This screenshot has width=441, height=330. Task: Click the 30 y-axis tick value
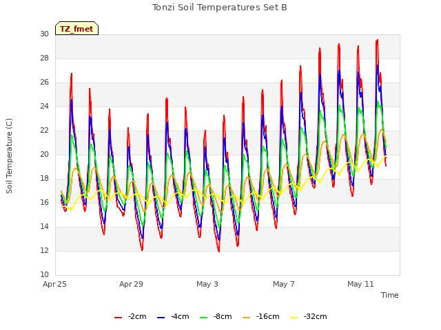[44, 34]
